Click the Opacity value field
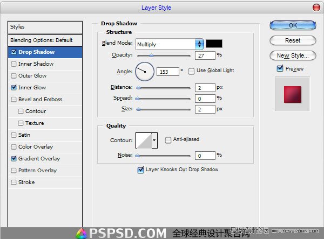This screenshot has width=324, height=239. pos(205,55)
